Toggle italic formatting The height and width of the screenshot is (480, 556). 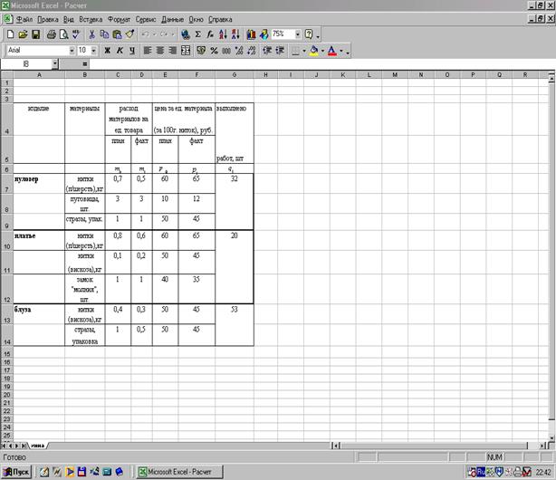[119, 51]
